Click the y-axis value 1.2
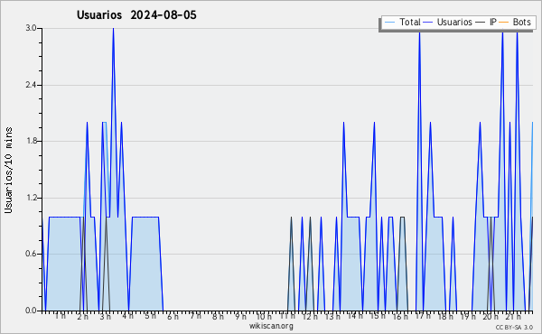542x334 pixels. pyautogui.click(x=31, y=198)
